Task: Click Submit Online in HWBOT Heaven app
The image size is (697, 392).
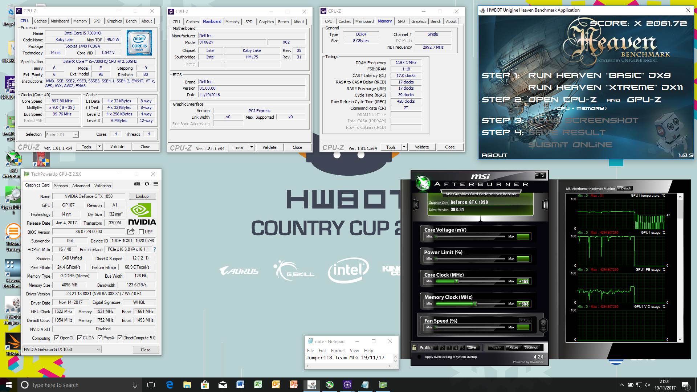Action: [570, 145]
